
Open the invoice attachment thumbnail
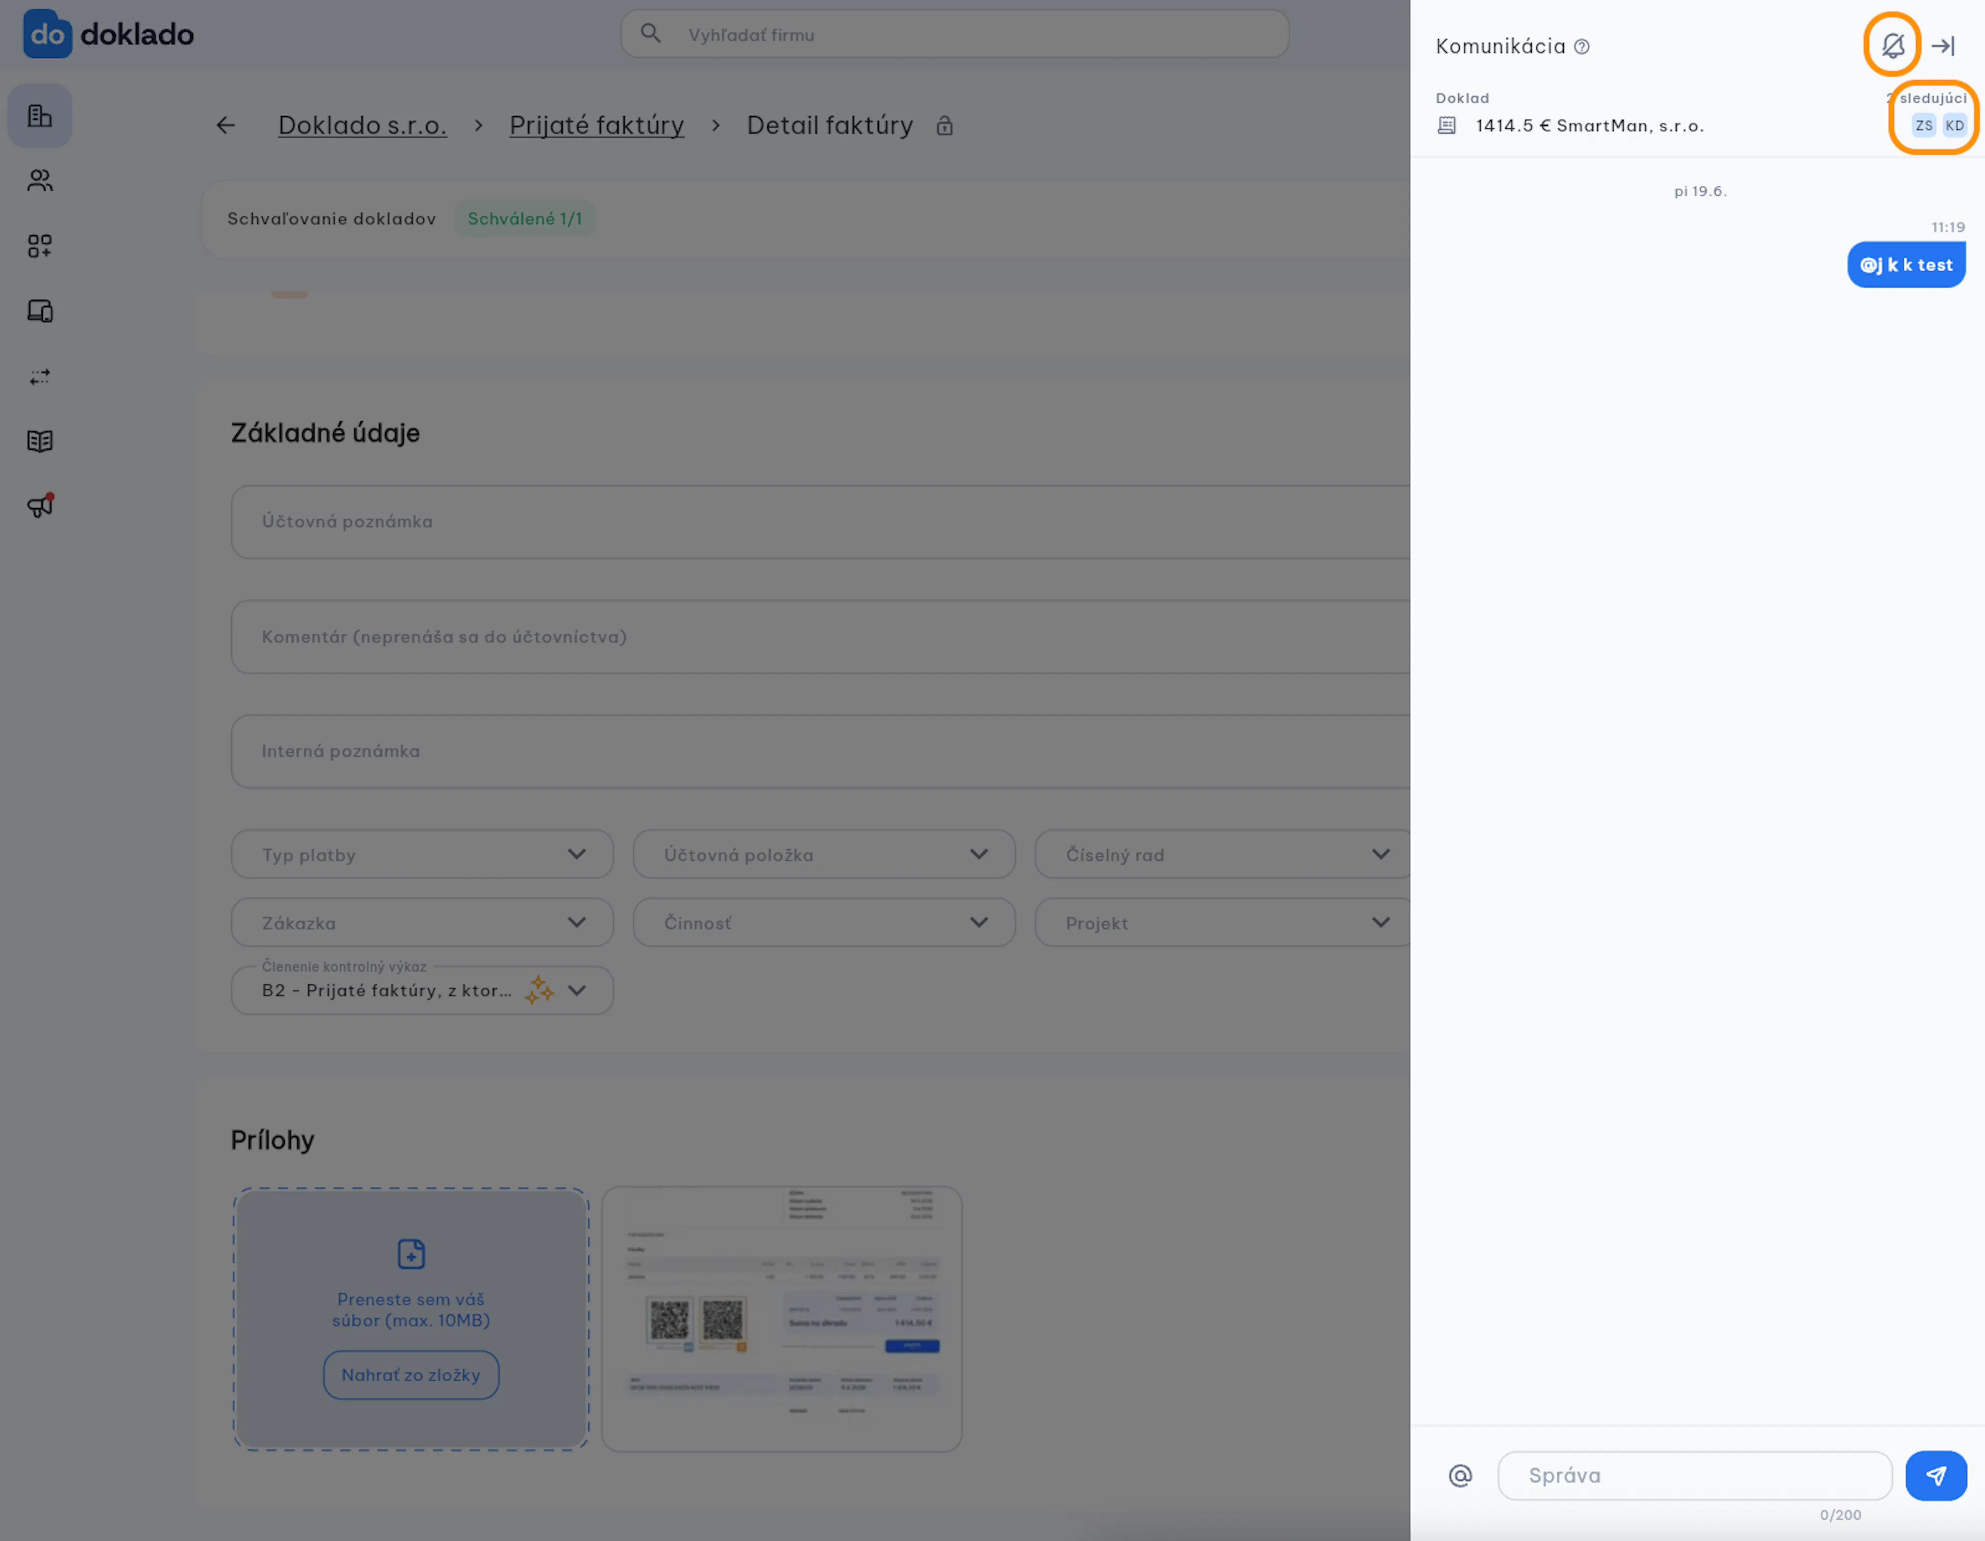click(x=782, y=1319)
